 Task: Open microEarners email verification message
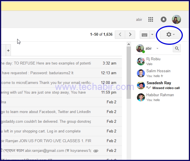61,83
